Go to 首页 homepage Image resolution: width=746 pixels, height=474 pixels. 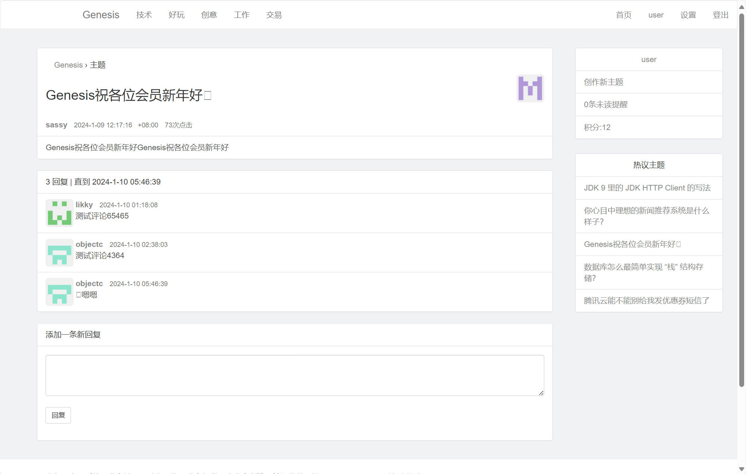623,15
